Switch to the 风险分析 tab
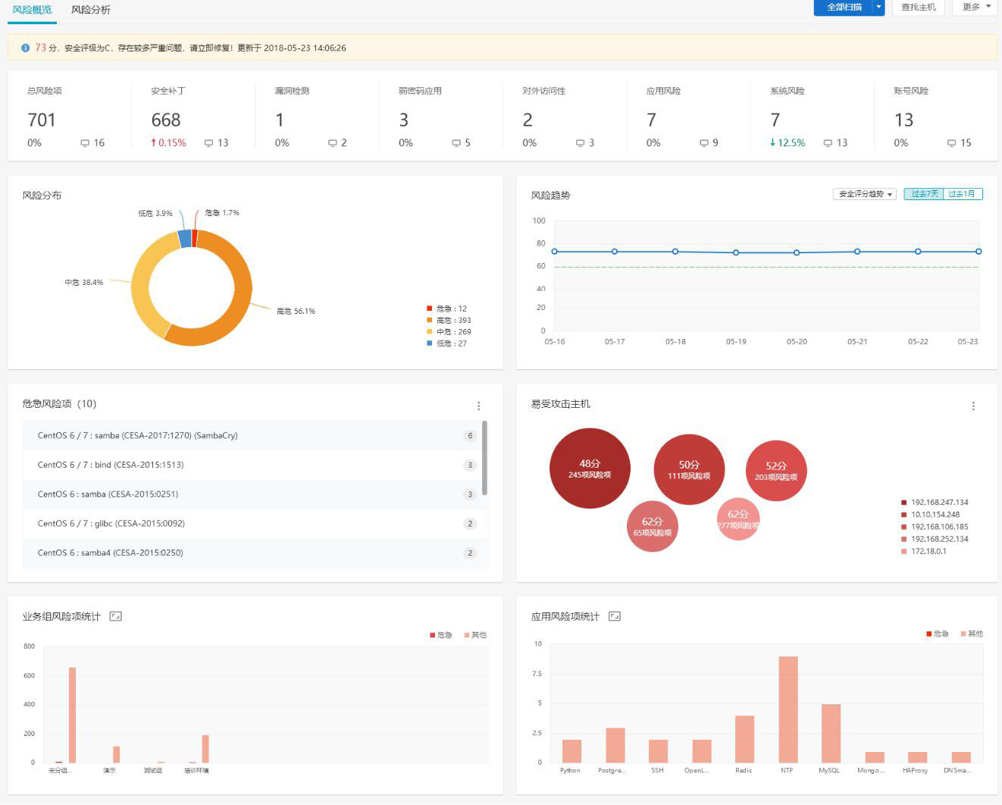Screen dimensions: 1002x805 coord(90,10)
